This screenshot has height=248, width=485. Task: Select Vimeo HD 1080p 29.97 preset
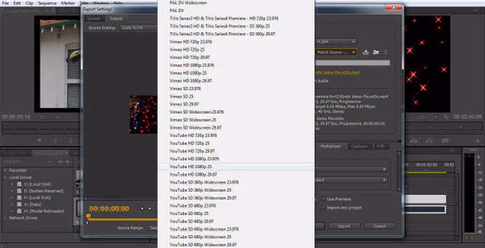(x=236, y=81)
